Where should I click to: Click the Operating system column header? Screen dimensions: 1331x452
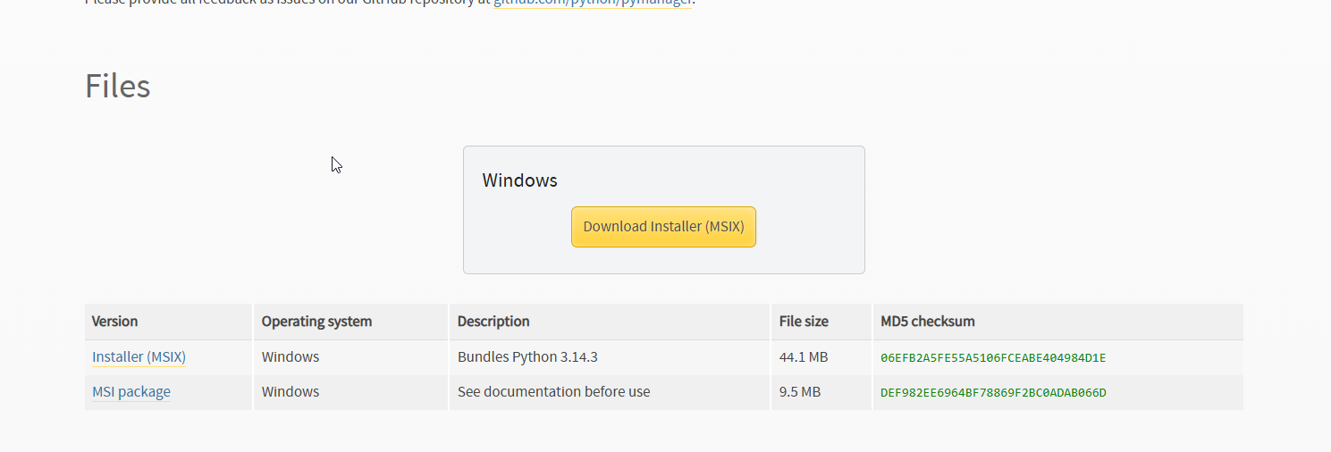pyautogui.click(x=316, y=322)
